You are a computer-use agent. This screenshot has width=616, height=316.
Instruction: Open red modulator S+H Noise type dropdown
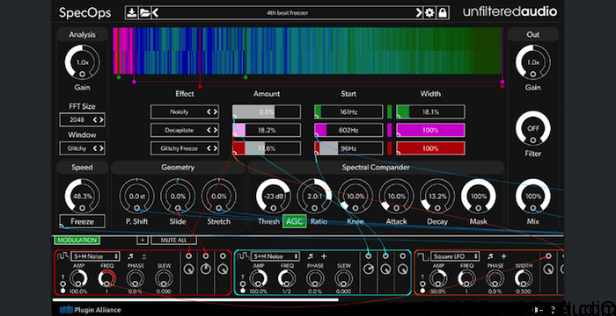pyautogui.click(x=95, y=256)
